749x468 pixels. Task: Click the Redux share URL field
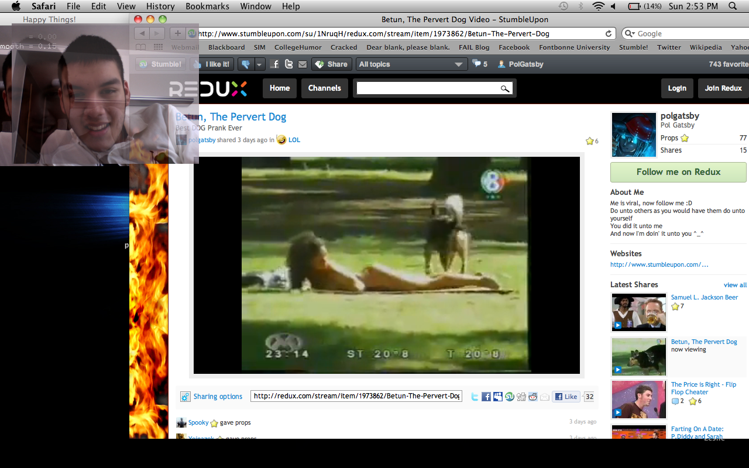pyautogui.click(x=356, y=396)
